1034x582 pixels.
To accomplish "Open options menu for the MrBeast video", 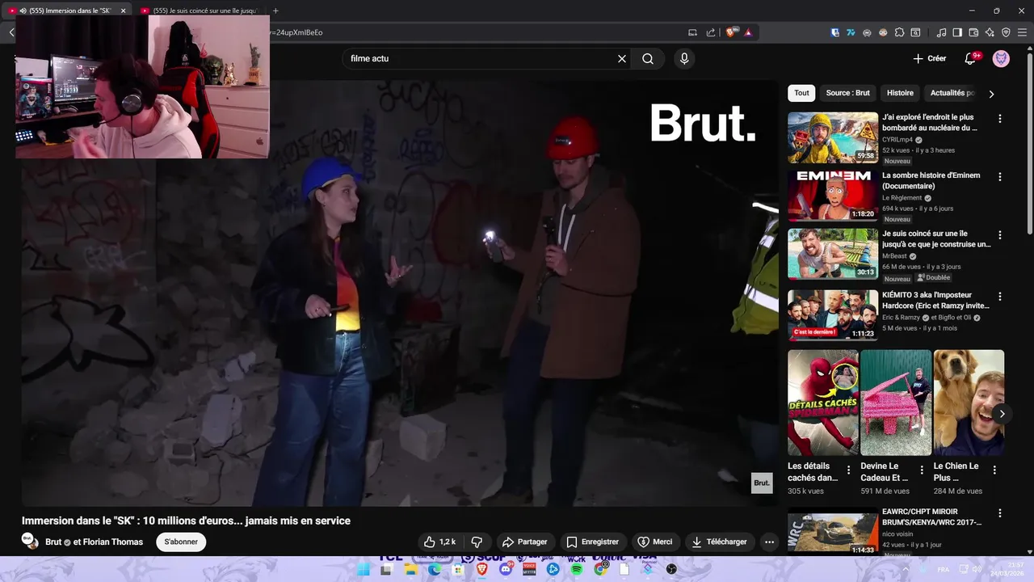I will click(1000, 234).
